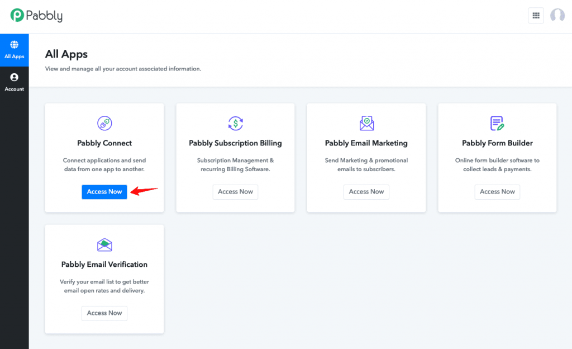Click 'Verify your email list' description

[104, 286]
